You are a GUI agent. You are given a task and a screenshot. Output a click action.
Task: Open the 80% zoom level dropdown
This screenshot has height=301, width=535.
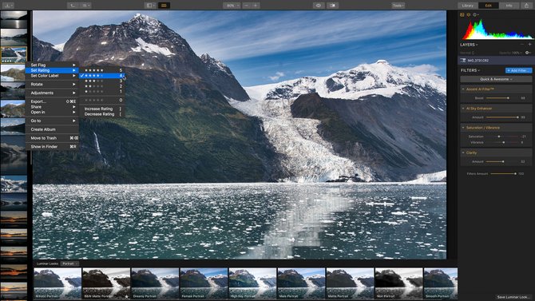pyautogui.click(x=232, y=6)
